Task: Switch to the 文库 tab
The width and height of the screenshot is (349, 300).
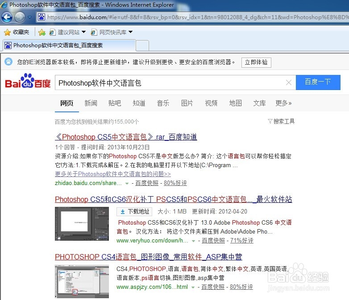Action: (259, 103)
